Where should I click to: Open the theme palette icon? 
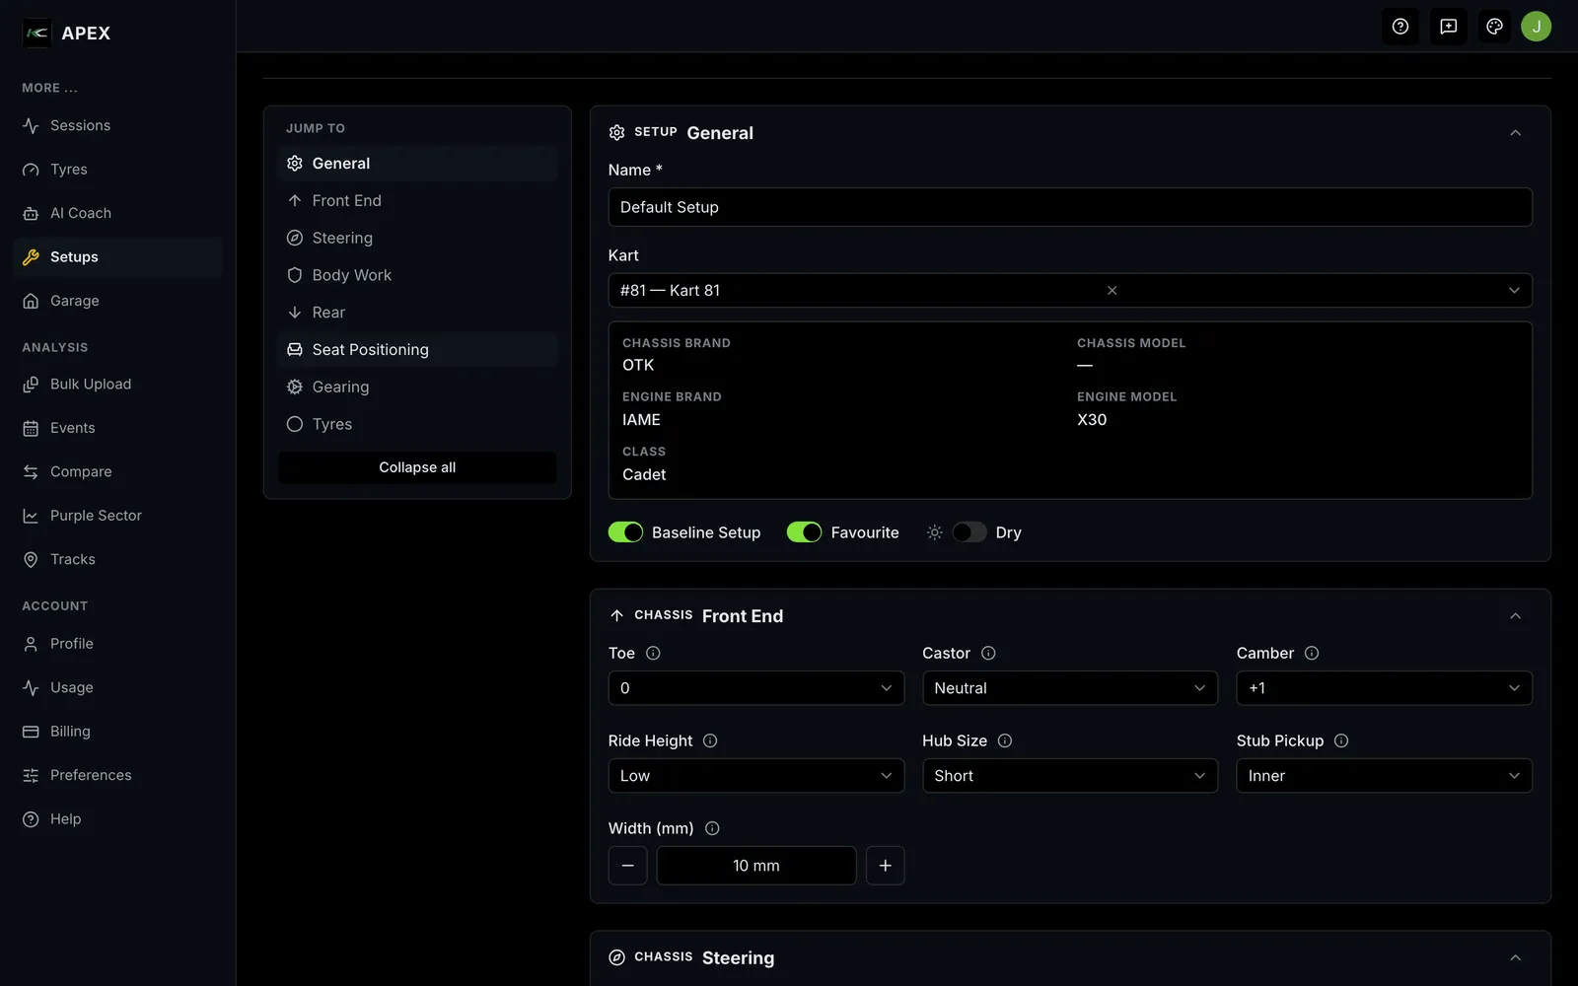[1495, 27]
